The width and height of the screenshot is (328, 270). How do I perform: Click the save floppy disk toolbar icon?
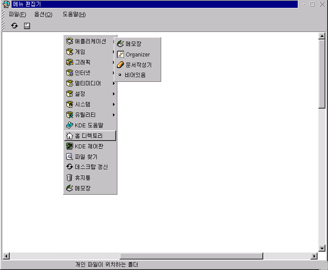pyautogui.click(x=27, y=26)
